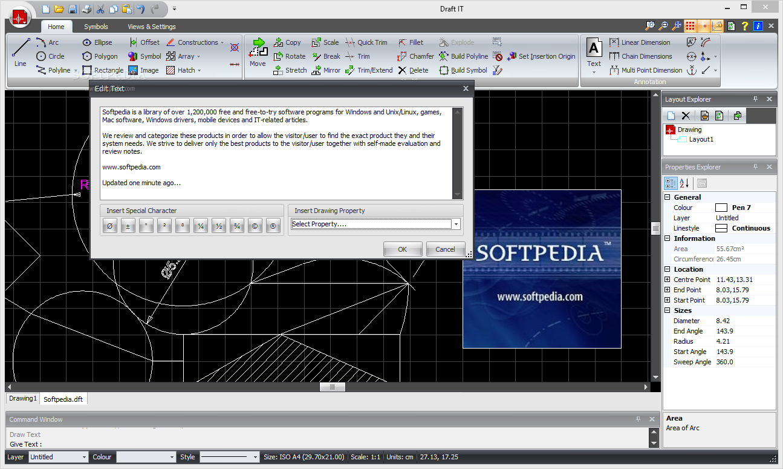Image resolution: width=783 pixels, height=469 pixels.
Task: Use the Mirror tool
Action: tap(325, 70)
